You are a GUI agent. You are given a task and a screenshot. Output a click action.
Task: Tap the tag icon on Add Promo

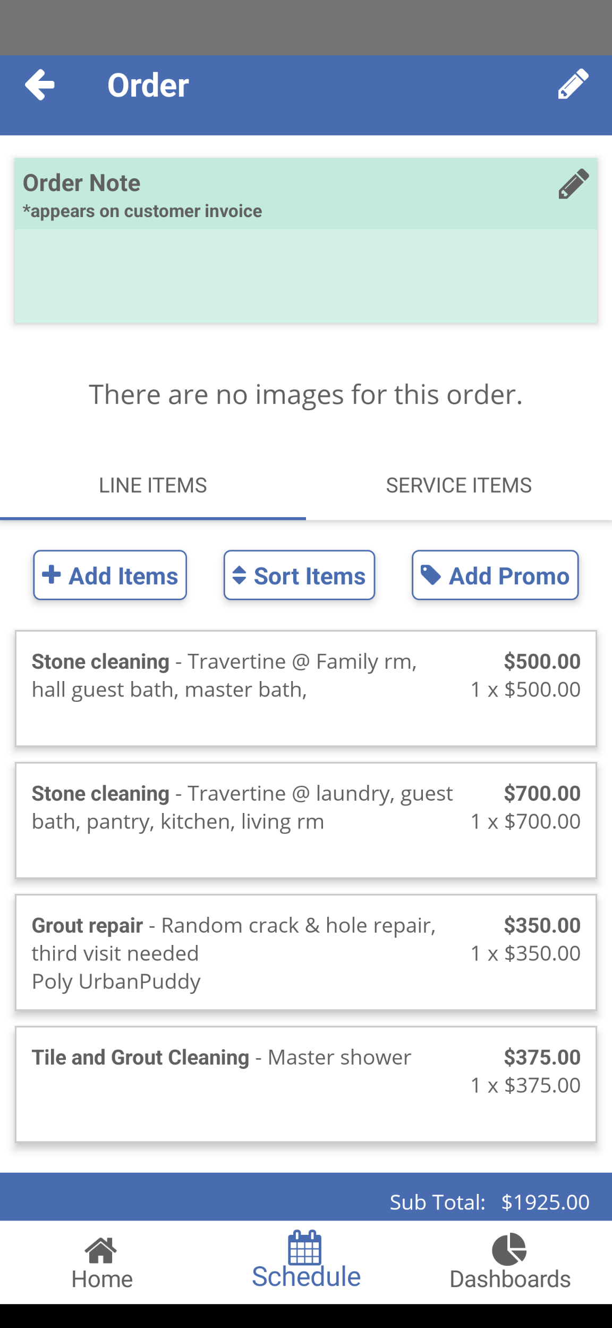tap(431, 575)
